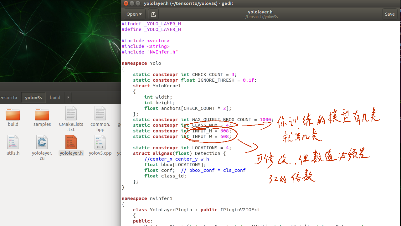The image size is (401, 226).
Task: Select yololayer.h file icon
Action: (x=71, y=142)
